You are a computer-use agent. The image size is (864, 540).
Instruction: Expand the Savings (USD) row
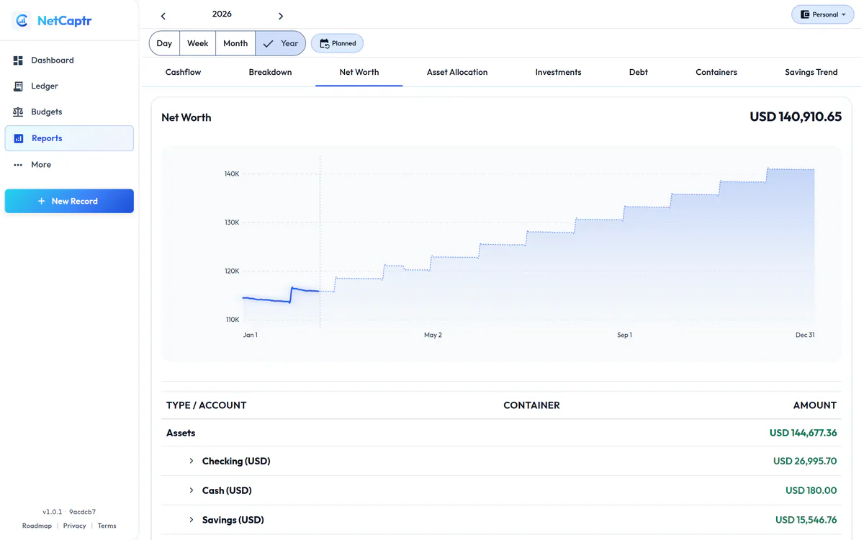[x=192, y=520]
